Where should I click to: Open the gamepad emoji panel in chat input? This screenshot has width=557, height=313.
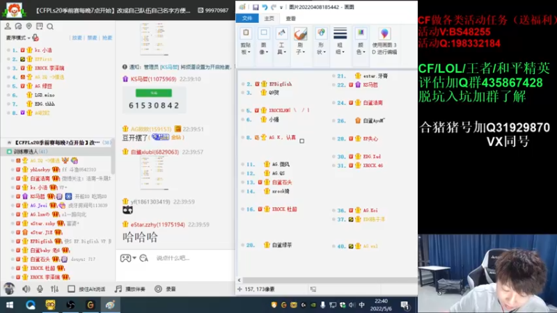pos(125,258)
